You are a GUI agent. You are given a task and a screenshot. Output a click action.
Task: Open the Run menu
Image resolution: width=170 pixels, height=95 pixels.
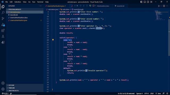pos(34,2)
